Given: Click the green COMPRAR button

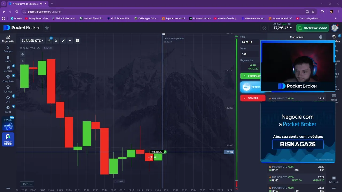Looking at the screenshot, I should point(251,76).
